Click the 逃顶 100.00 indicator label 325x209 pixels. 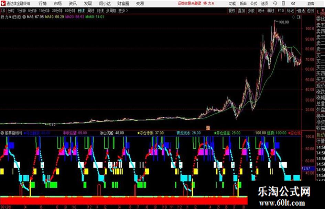[x=277, y=133]
